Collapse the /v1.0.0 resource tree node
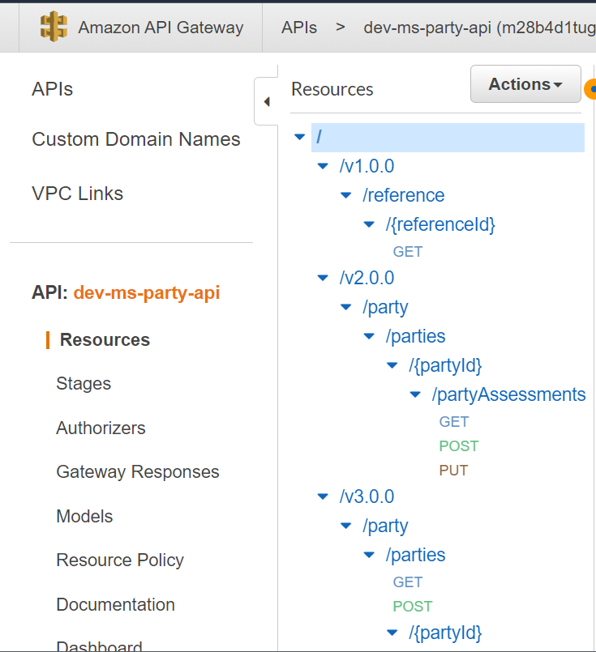This screenshot has width=596, height=652. click(324, 167)
